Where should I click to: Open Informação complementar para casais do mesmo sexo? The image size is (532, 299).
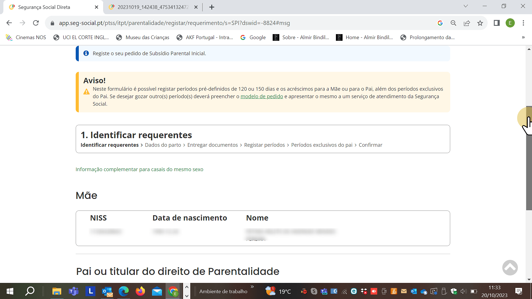[x=140, y=169]
